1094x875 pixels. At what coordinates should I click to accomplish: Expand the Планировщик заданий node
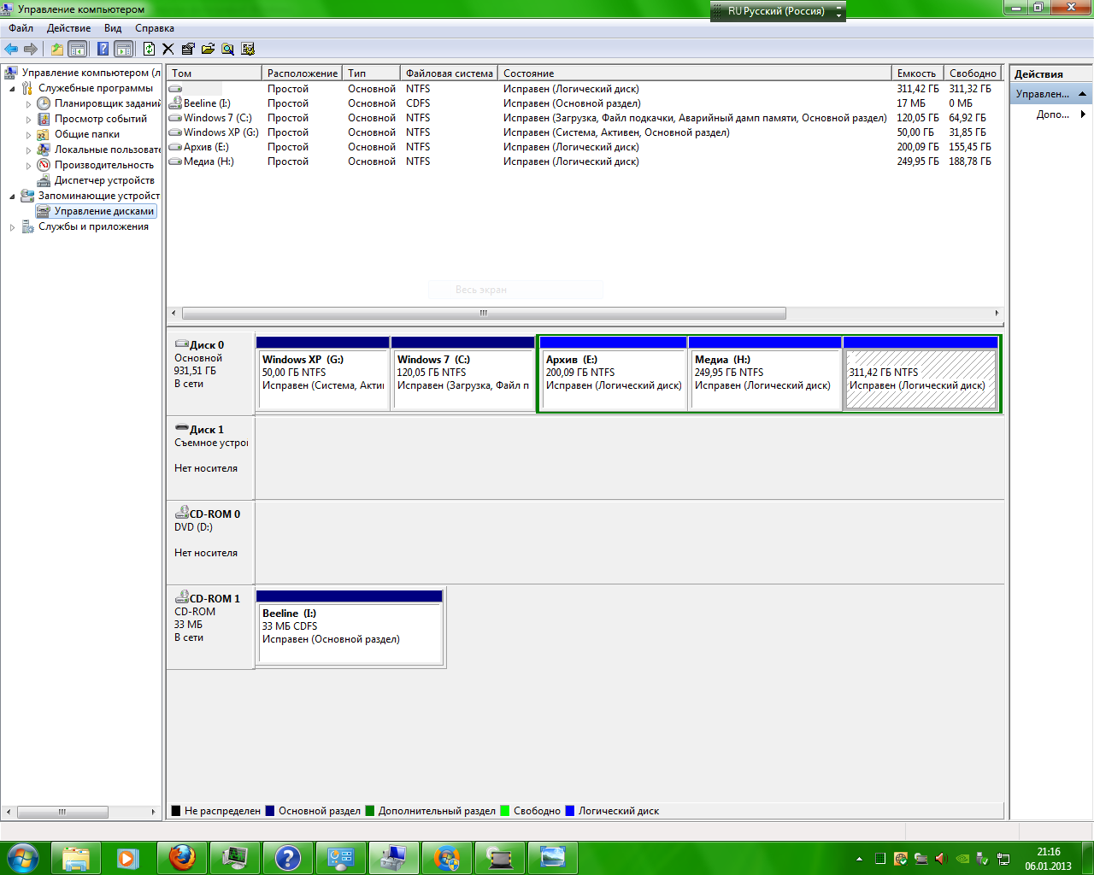click(x=28, y=103)
